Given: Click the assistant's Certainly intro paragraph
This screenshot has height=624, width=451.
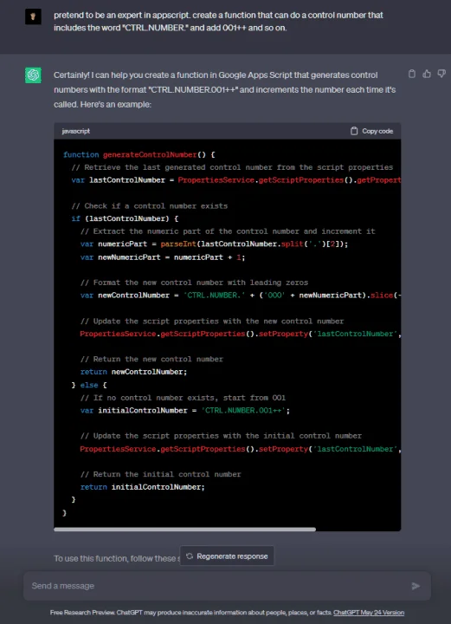Looking at the screenshot, I should pos(224,89).
